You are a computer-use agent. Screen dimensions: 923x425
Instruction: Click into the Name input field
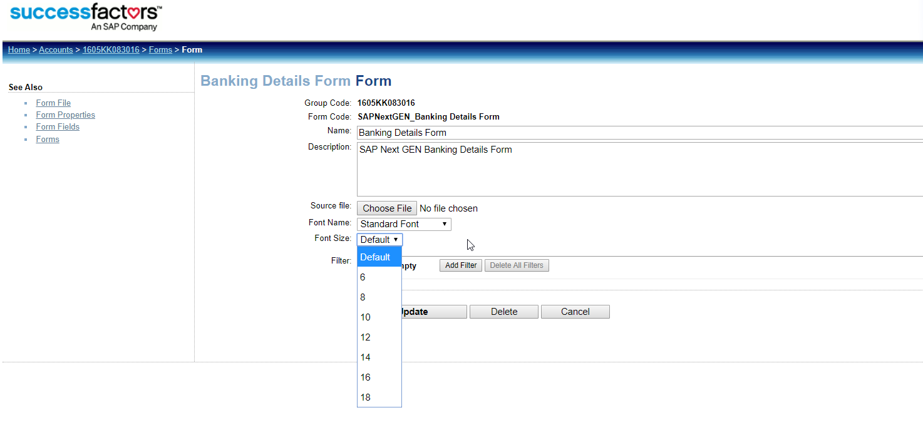click(x=639, y=133)
